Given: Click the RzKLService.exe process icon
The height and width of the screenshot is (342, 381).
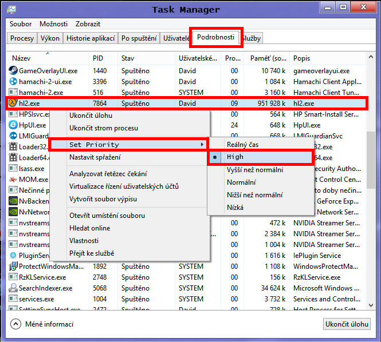Looking at the screenshot, I should [x=13, y=277].
